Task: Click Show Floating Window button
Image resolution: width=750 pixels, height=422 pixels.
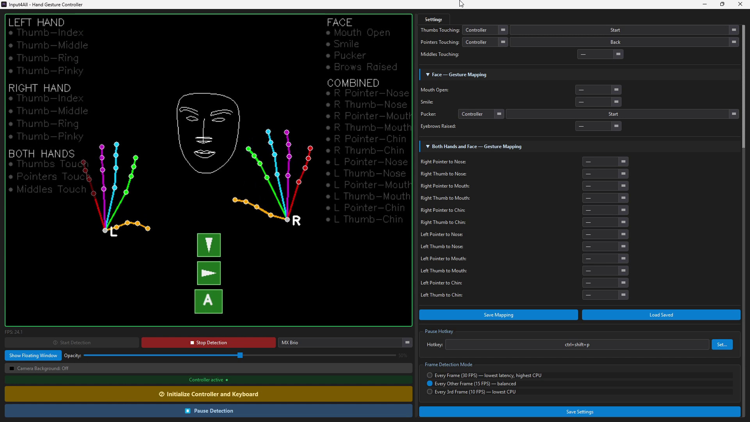Action: click(x=33, y=356)
